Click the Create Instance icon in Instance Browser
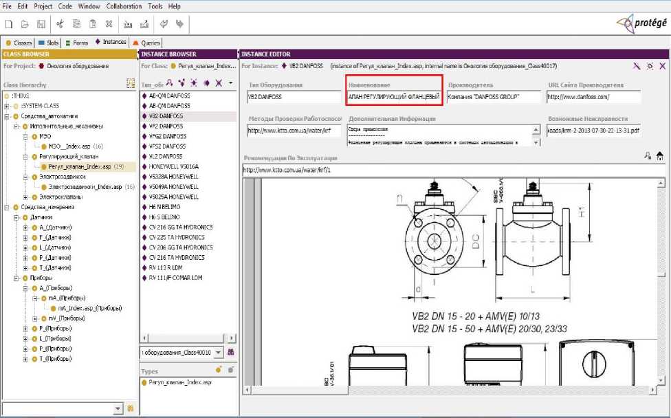671x418 pixels. (x=181, y=83)
